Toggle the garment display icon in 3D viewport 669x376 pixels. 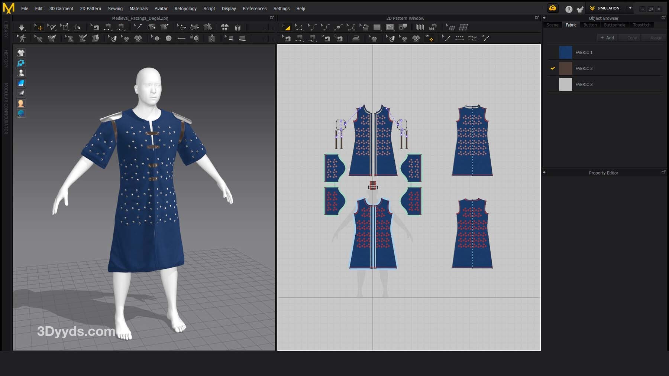[x=21, y=53]
